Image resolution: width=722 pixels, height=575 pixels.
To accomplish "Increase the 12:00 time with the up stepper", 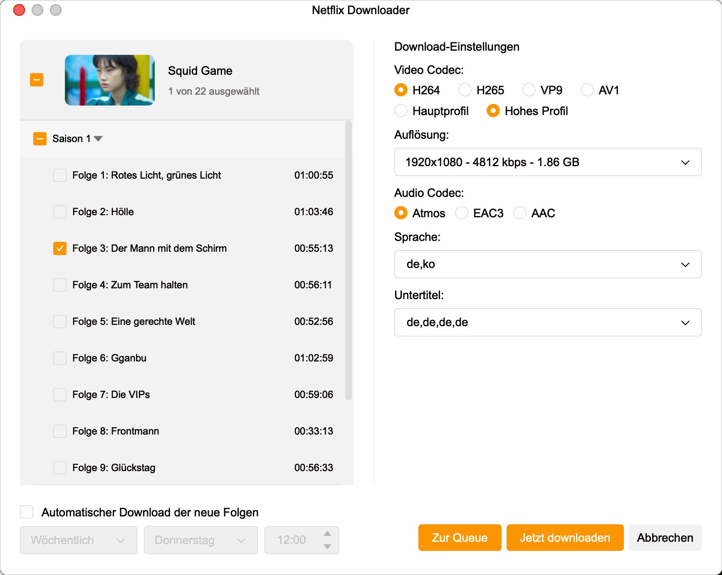I will pyautogui.click(x=327, y=534).
